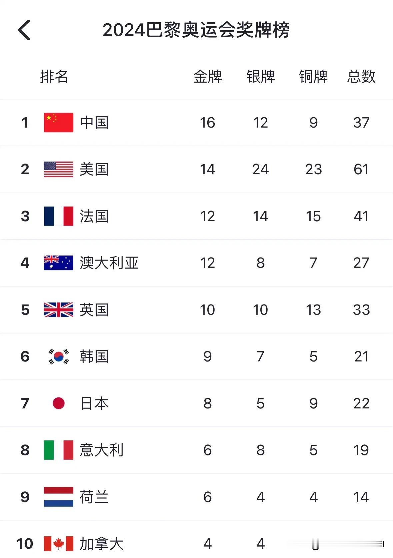The image size is (393, 558).
Task: Open the 意大利 country name
Action: tap(102, 450)
